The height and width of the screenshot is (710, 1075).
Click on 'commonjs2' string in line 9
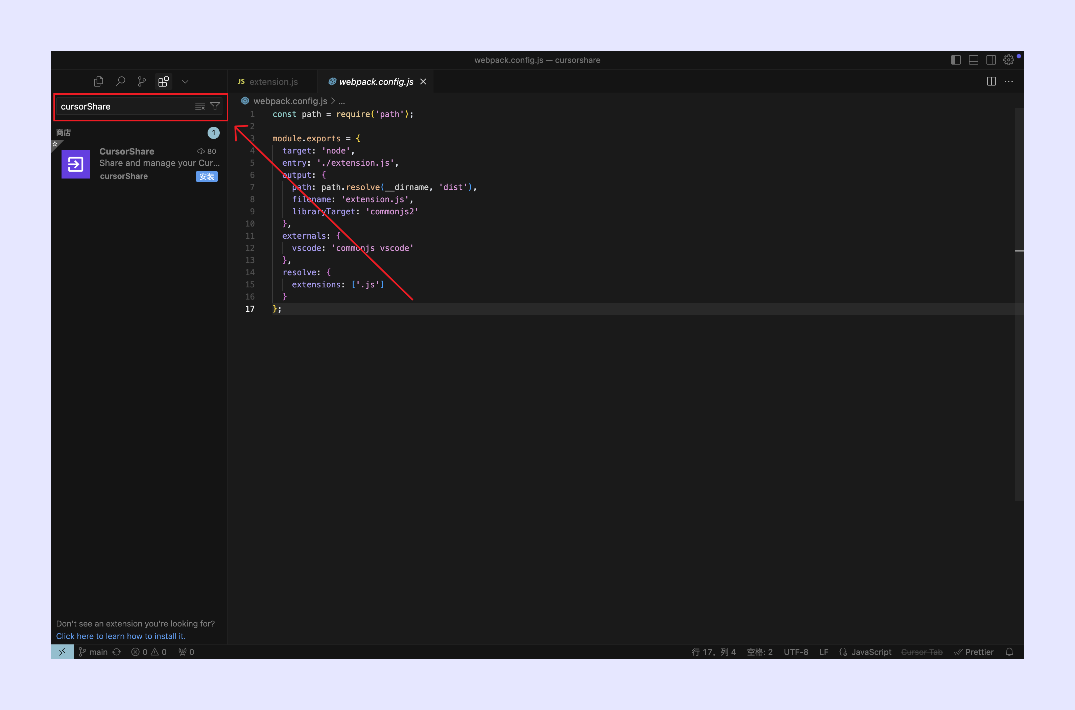[392, 211]
